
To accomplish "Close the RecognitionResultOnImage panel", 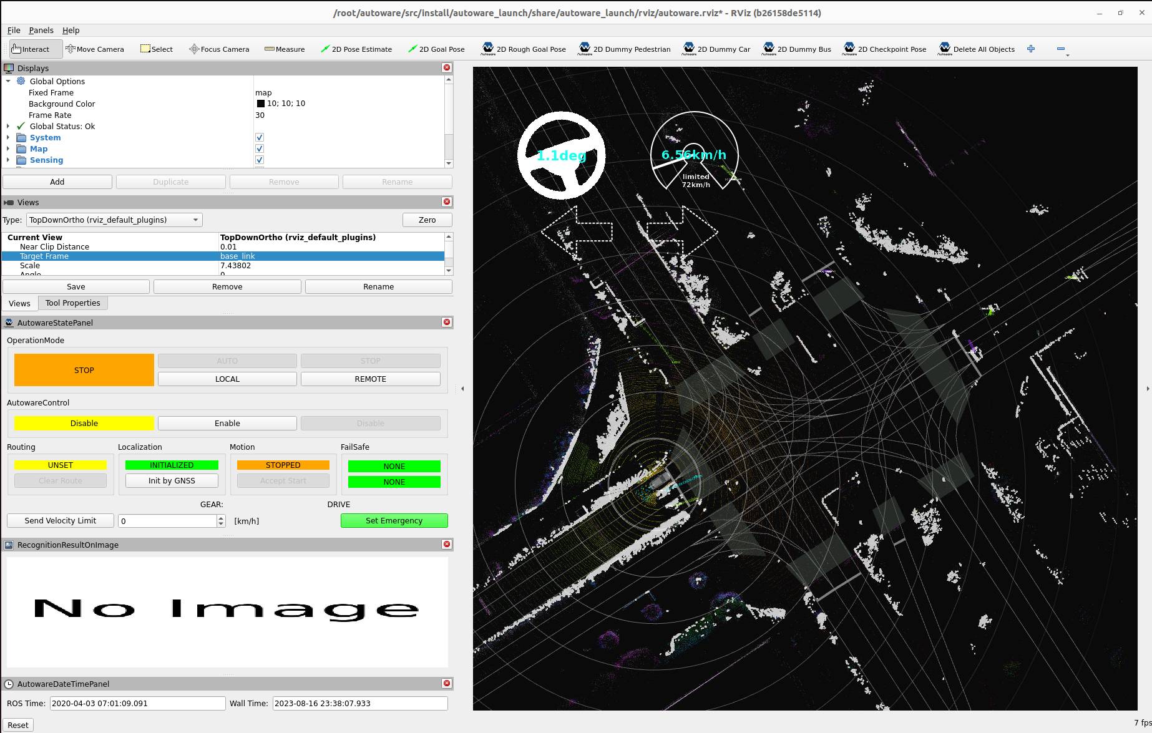I will click(x=447, y=544).
